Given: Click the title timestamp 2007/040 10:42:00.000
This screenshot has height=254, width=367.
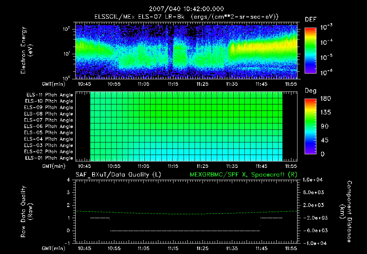Looking at the screenshot, I should pyautogui.click(x=186, y=9).
